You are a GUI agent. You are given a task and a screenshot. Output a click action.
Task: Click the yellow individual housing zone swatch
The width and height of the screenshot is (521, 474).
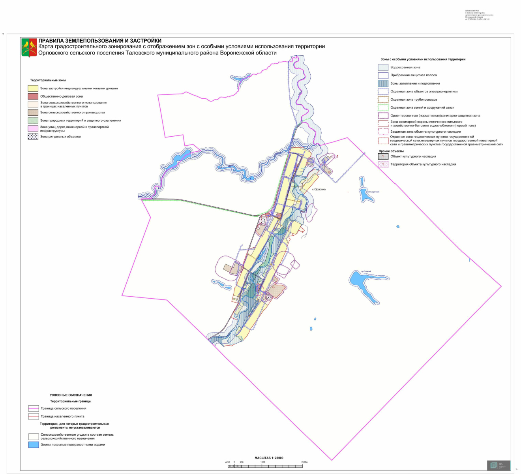pos(33,88)
